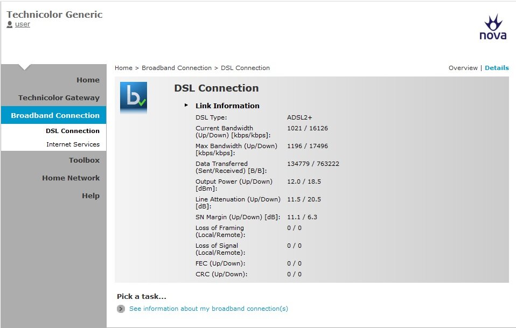Click the Loss of Signal value
The height and width of the screenshot is (328, 516).
click(x=294, y=246)
